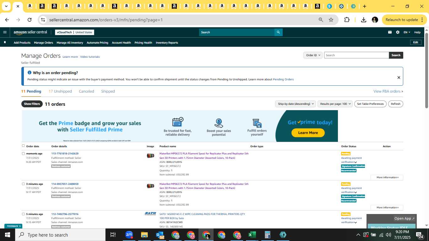Switch to the Shipped tab

[x=108, y=91]
